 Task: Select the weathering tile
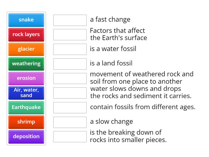coord(26,64)
